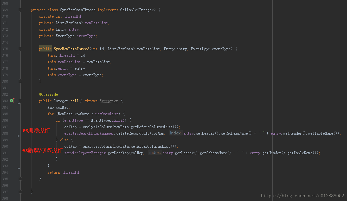Click line number 374 in the gutter
This screenshot has width=347, height=201.
(5, 42)
